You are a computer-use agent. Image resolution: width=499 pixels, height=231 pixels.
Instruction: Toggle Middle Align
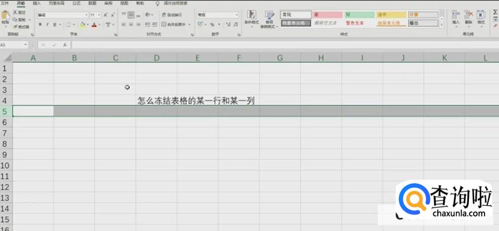click(x=131, y=15)
